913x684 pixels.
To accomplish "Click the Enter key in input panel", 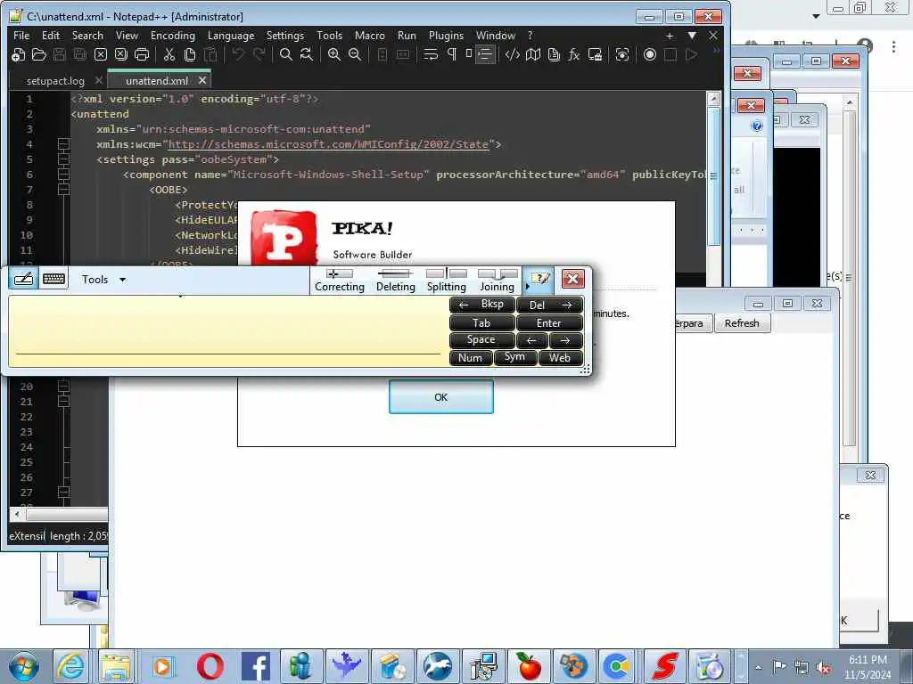I will coord(549,322).
